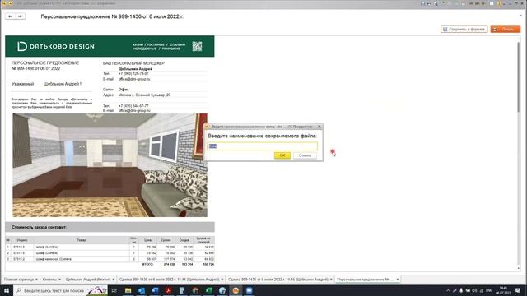Click the Дятьково Design logo
The height and width of the screenshot is (296, 527).
[x=56, y=46]
